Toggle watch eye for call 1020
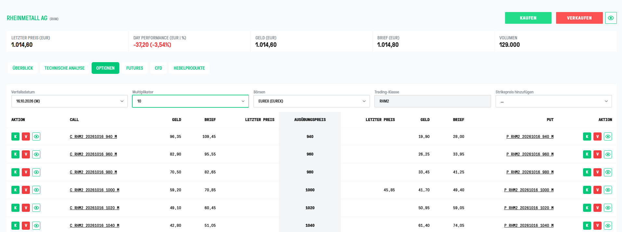The width and height of the screenshot is (622, 232). [x=36, y=208]
